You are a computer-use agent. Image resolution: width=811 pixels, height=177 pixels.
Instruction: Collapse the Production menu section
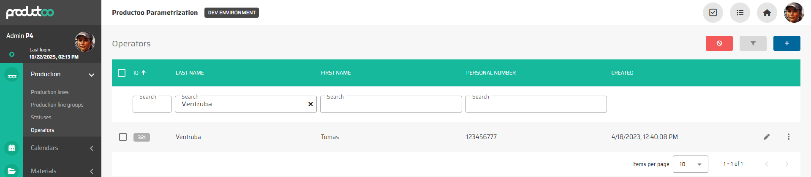tap(91, 75)
